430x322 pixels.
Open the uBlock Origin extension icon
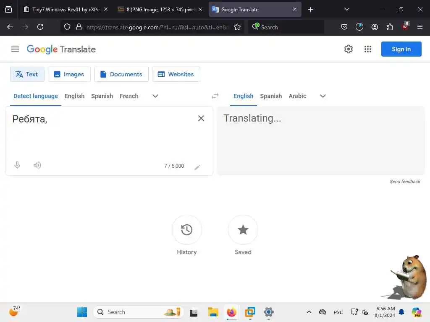(405, 26)
